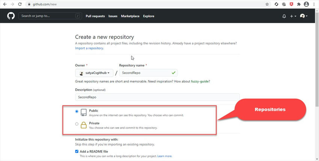Click the green checkmark in Repository name
Screen dimensions: 319x161
(173, 73)
